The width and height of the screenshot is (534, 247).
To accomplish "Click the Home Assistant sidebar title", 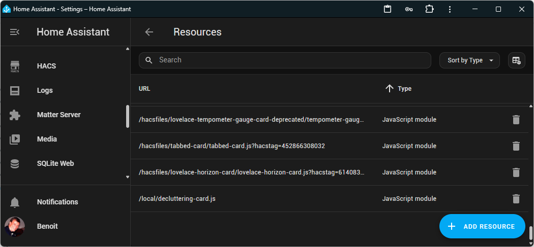I will click(73, 32).
